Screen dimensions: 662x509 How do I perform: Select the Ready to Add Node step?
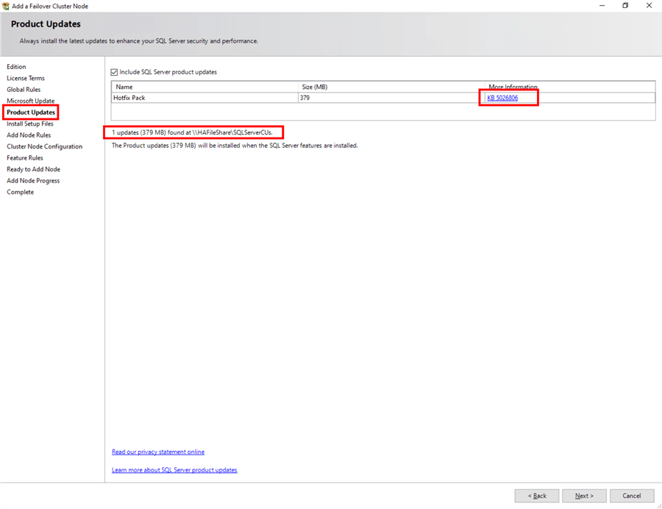pyautogui.click(x=33, y=169)
